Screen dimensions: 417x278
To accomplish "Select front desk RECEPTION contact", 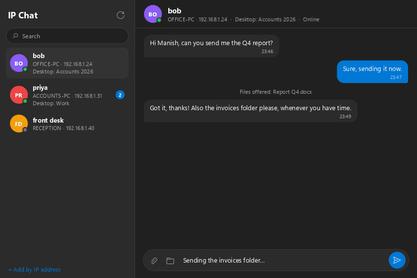I will [x=68, y=124].
